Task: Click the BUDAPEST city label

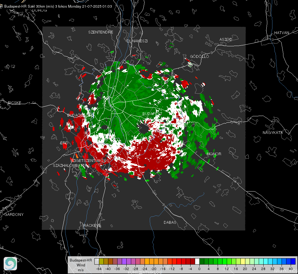Action: pyautogui.click(x=153, y=114)
